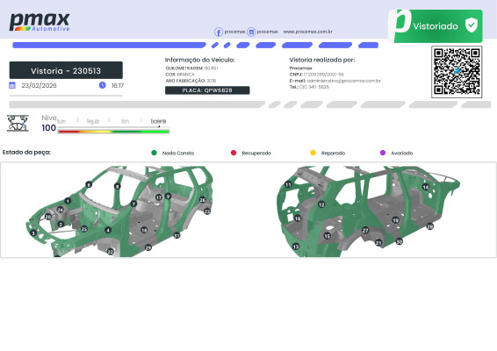The width and height of the screenshot is (497, 351).
Task: Select part marker 17 on left chassis
Action: [159, 197]
